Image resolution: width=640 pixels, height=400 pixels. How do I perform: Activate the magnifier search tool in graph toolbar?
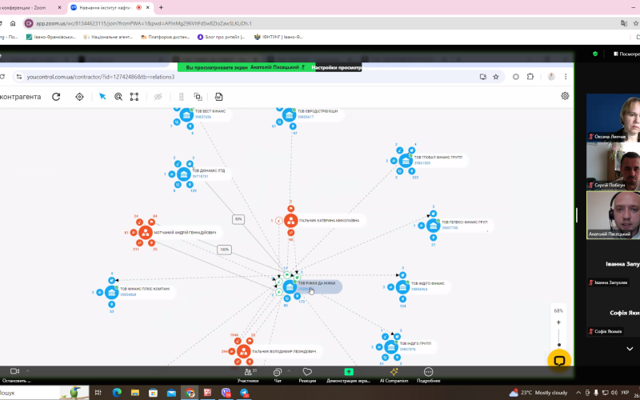pos(118,97)
